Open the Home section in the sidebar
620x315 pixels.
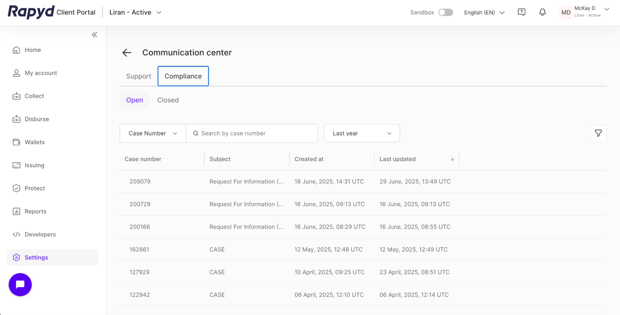[32, 50]
